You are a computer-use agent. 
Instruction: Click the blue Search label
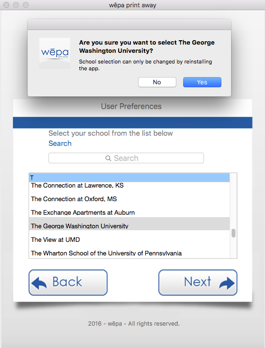click(60, 143)
